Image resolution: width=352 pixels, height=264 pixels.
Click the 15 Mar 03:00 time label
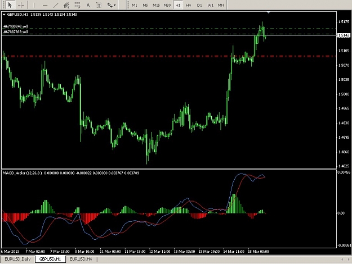tap(259, 252)
